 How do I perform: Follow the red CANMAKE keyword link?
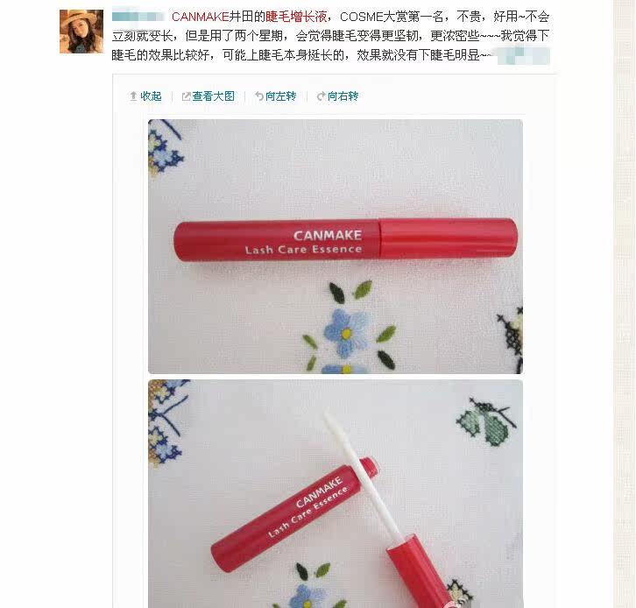pyautogui.click(x=201, y=17)
